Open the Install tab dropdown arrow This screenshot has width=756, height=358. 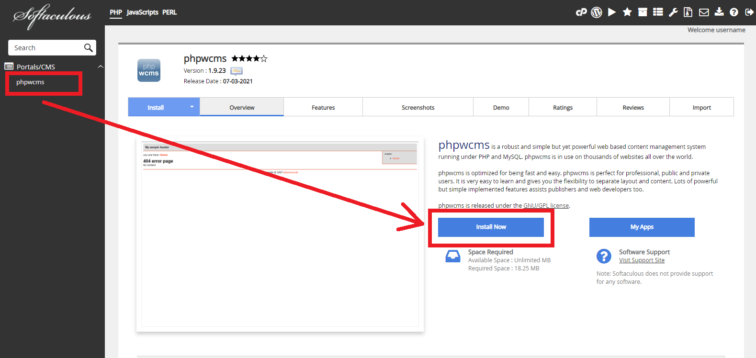coord(192,107)
